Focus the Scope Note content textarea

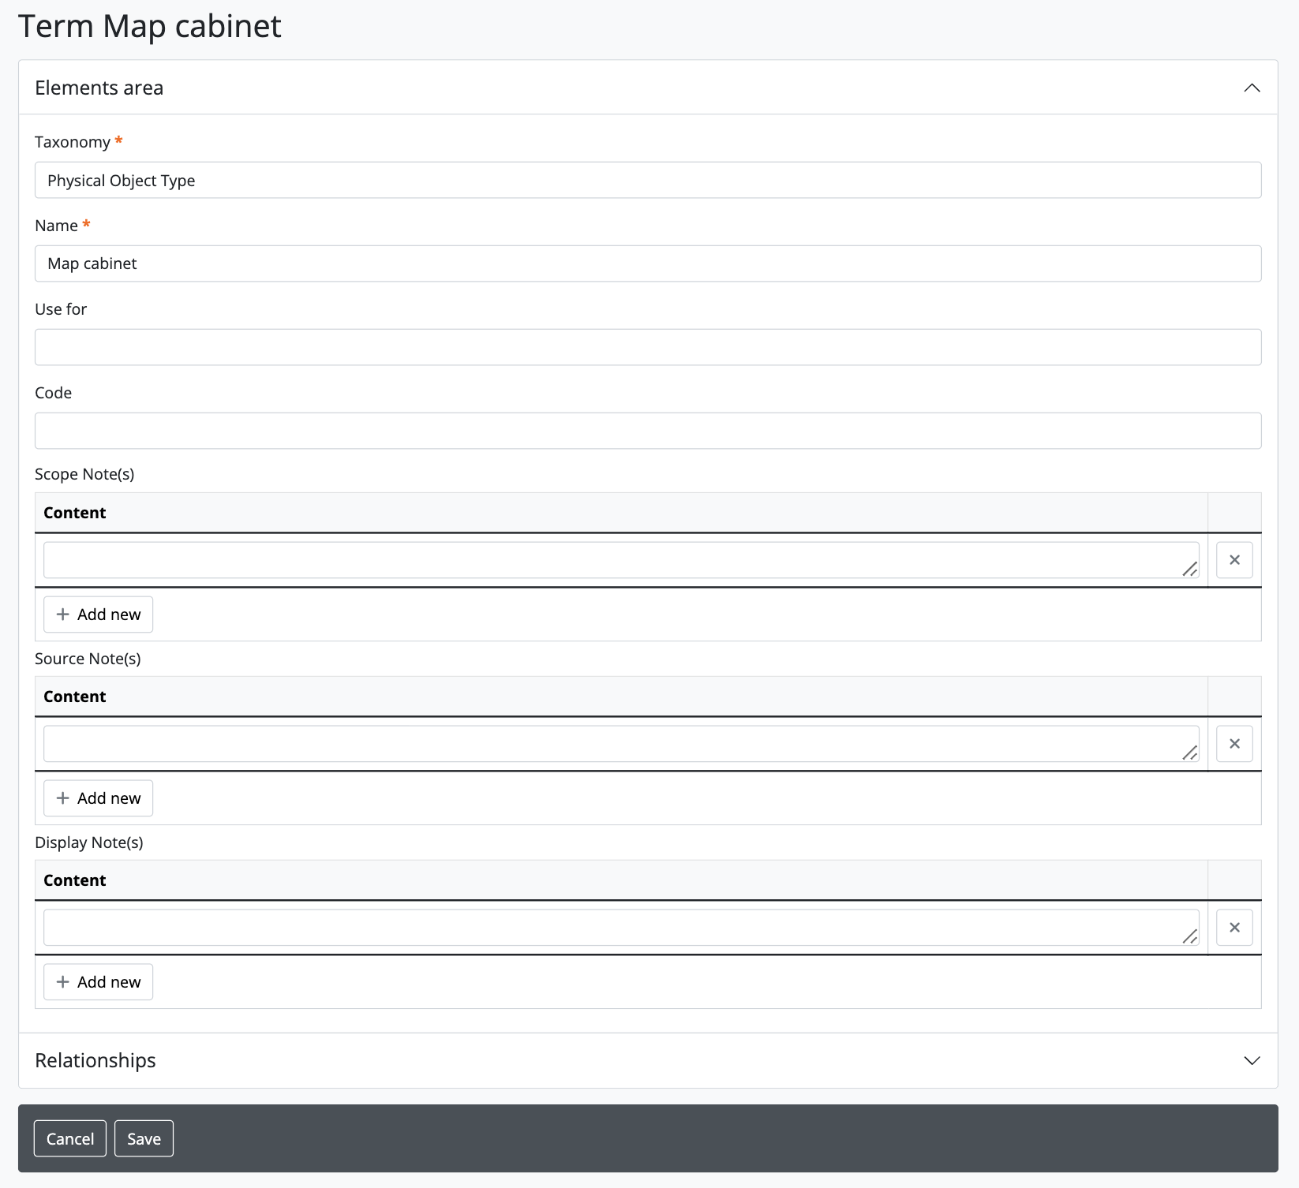[616, 560]
